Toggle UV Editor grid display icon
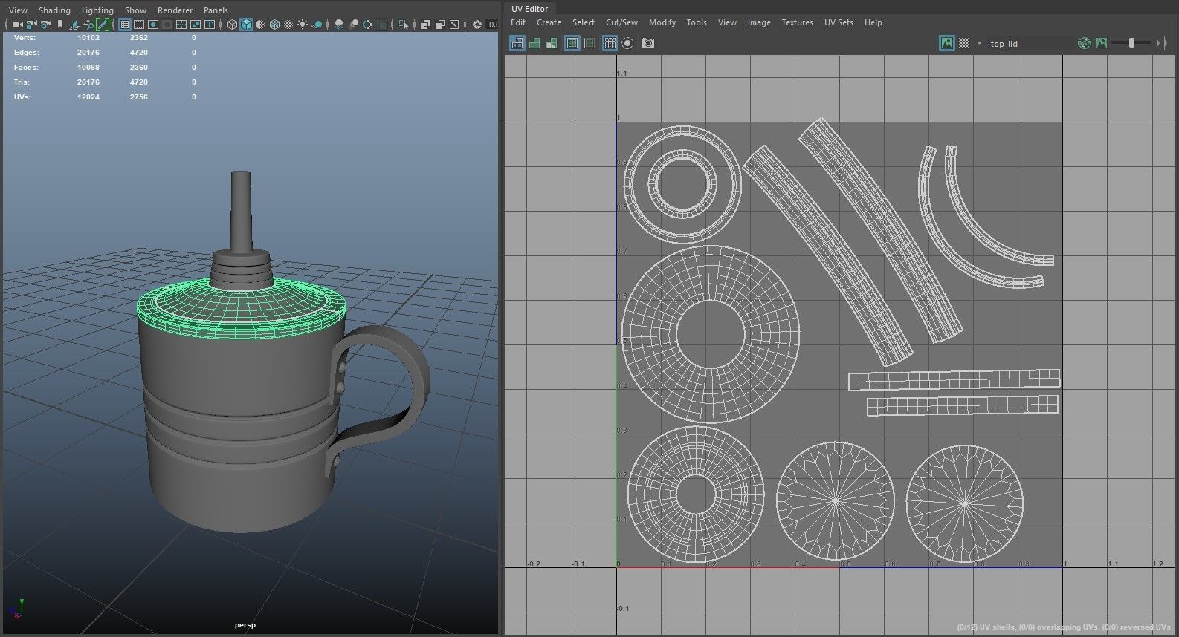The width and height of the screenshot is (1179, 637). 610,43
